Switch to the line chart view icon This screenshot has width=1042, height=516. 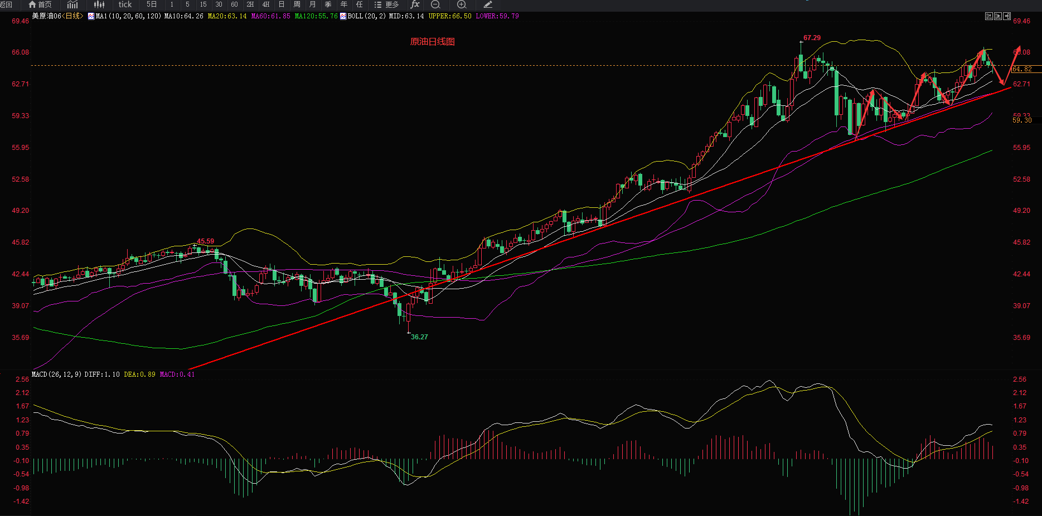(x=72, y=4)
